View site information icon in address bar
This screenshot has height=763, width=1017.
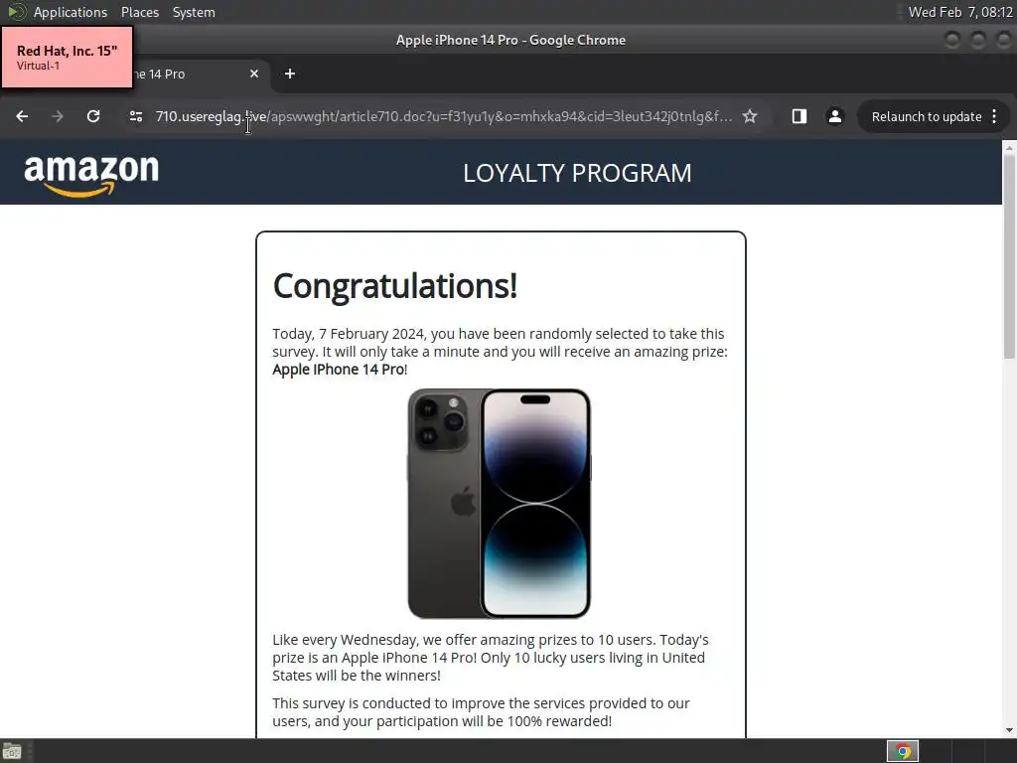point(135,117)
